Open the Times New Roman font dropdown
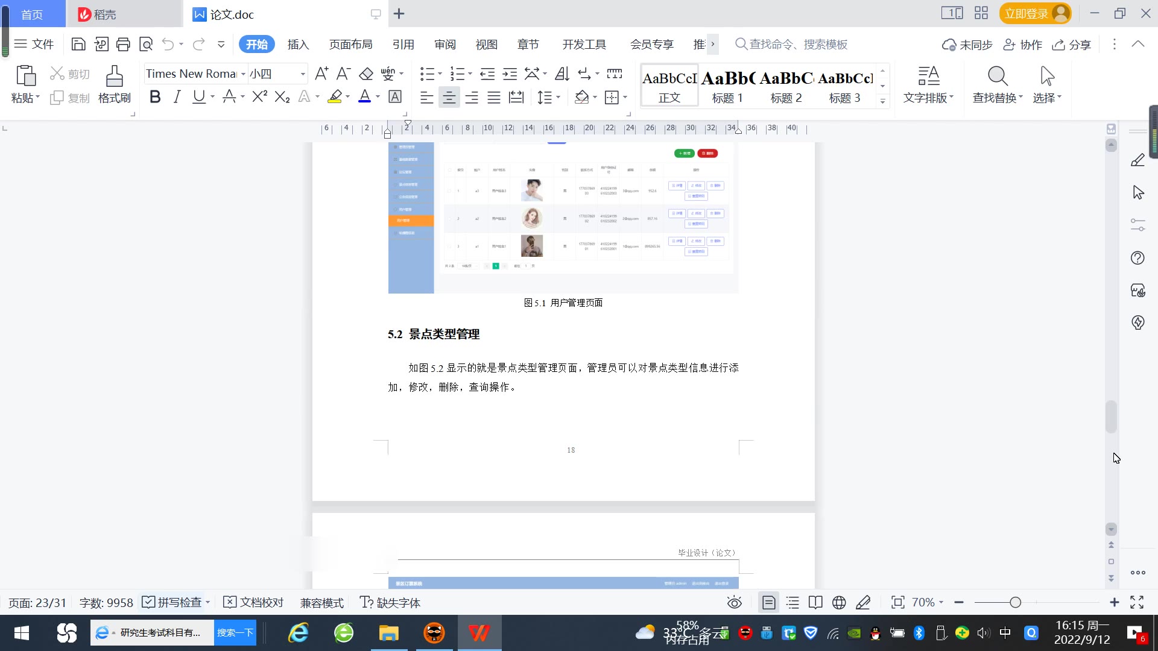This screenshot has height=651, width=1158. point(243,74)
